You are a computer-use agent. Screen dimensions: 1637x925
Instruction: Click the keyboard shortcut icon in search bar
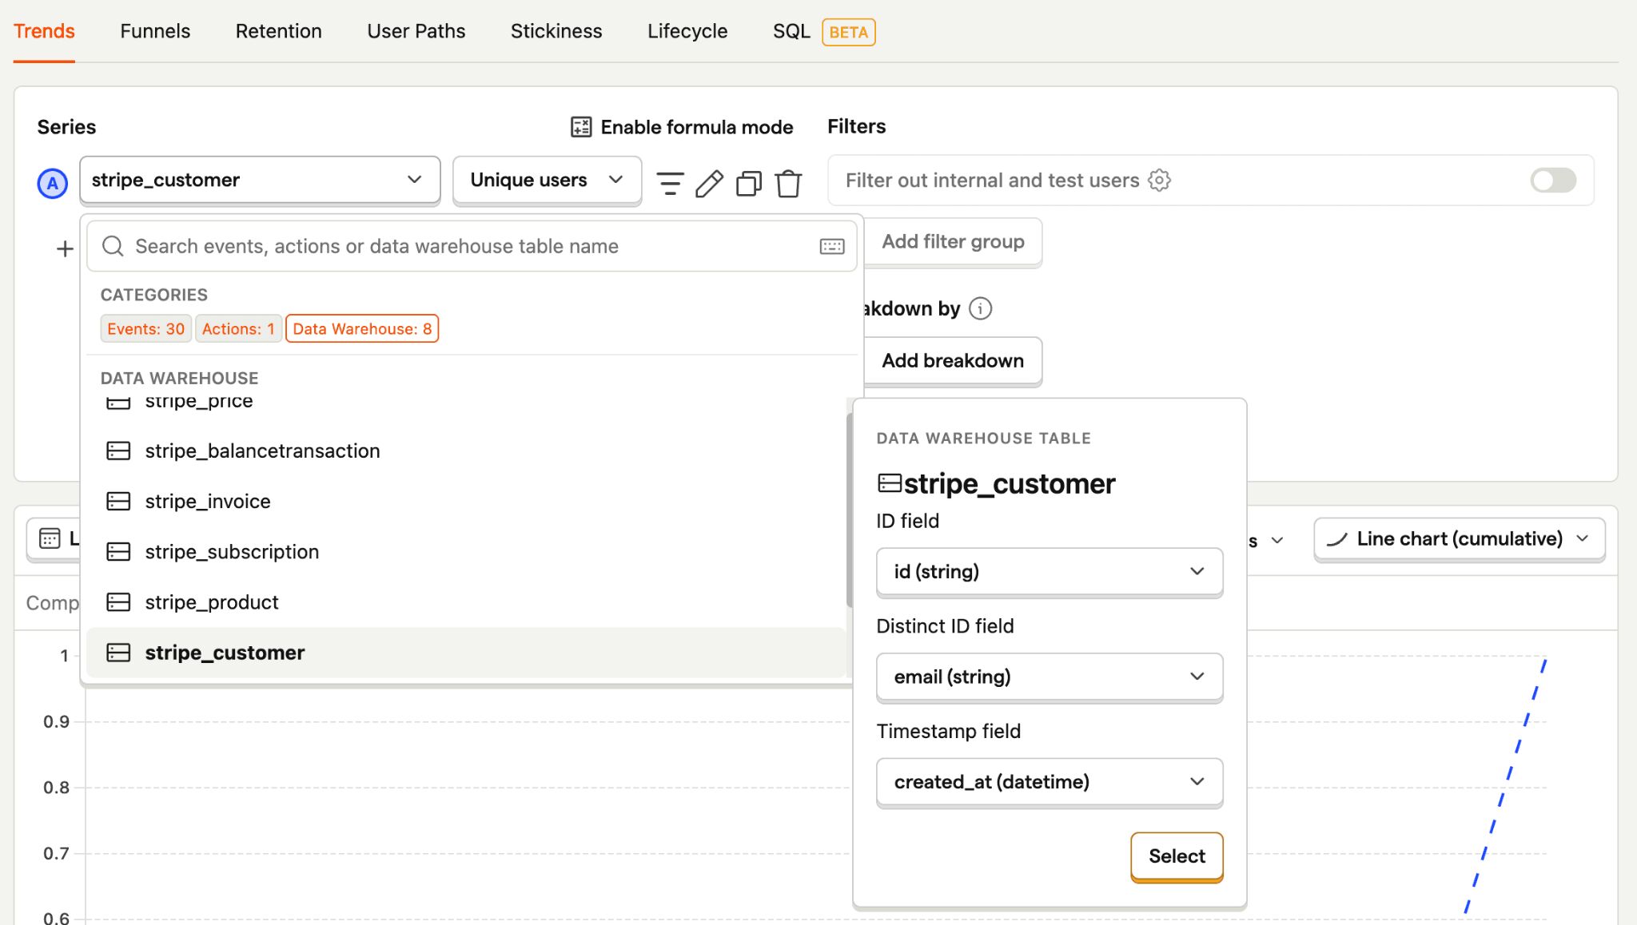[x=832, y=246]
